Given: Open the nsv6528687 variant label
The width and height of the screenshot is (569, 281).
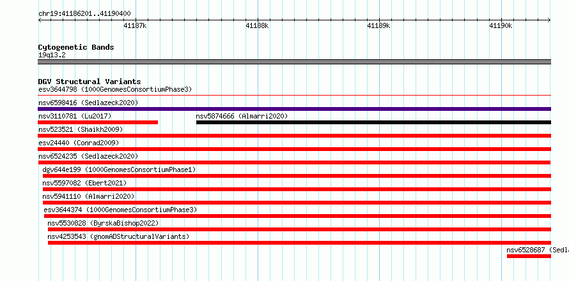Looking at the screenshot, I should pos(538,250).
